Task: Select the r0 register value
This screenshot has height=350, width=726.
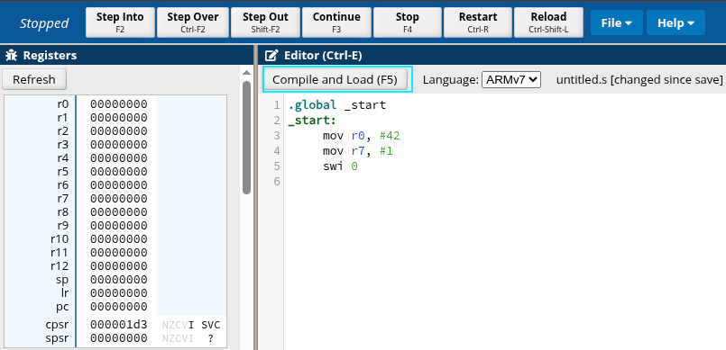Action: pos(118,104)
